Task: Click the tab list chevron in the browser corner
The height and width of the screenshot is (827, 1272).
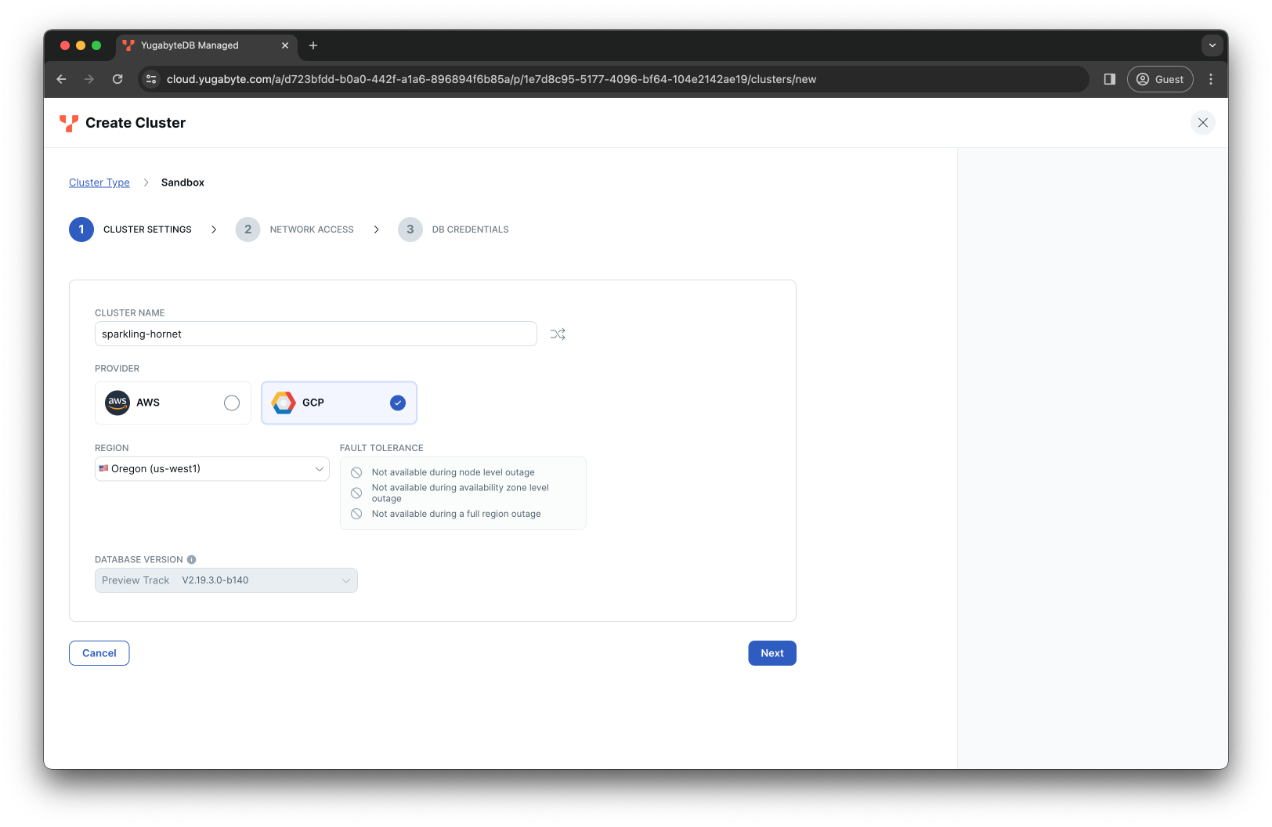Action: 1212,45
